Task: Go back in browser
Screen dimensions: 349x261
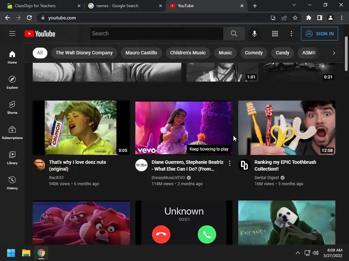Action: tap(7, 18)
